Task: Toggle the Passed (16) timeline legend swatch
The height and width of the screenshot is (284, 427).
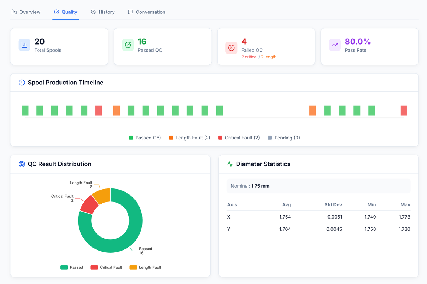Action: 131,138
